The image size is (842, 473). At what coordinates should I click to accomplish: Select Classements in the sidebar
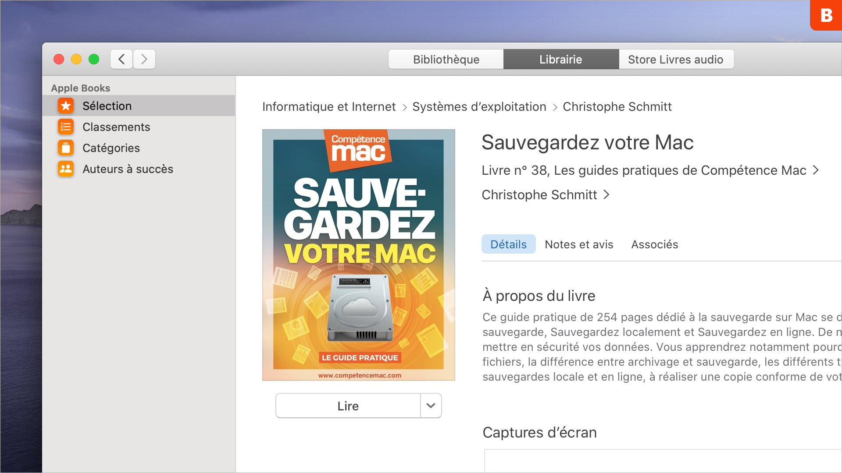116,127
